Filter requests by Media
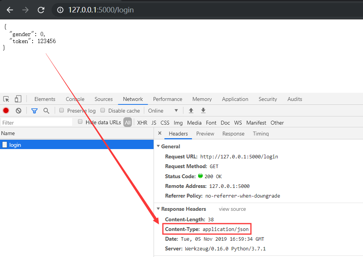The width and height of the screenshot is (363, 257). click(194, 123)
